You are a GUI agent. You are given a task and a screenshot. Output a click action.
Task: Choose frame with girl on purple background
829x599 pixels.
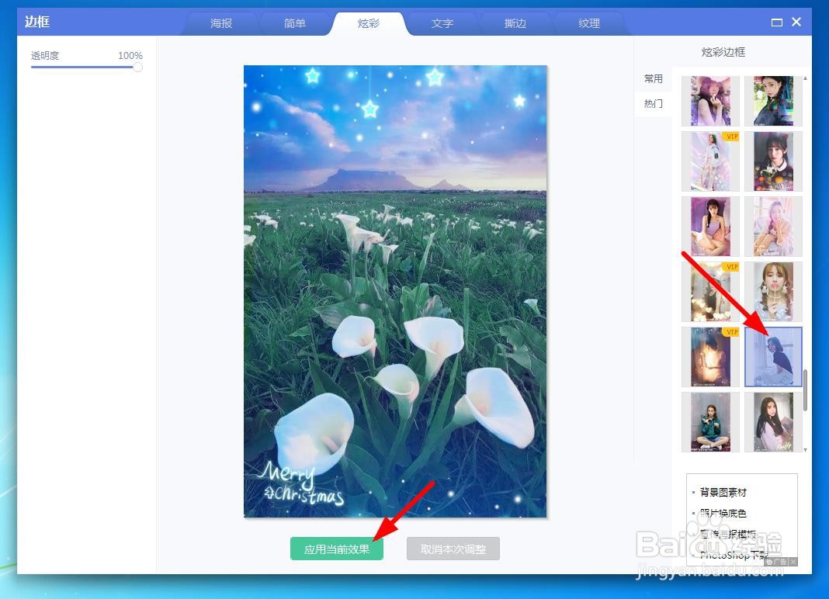[710, 227]
